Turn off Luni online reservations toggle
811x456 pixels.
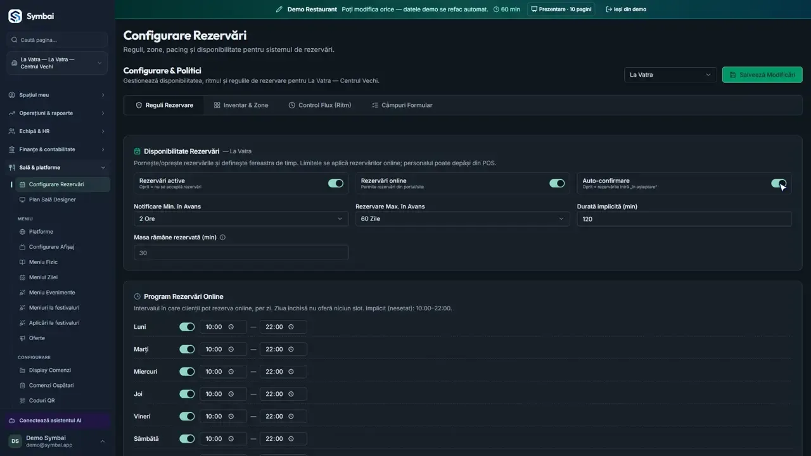tap(187, 327)
